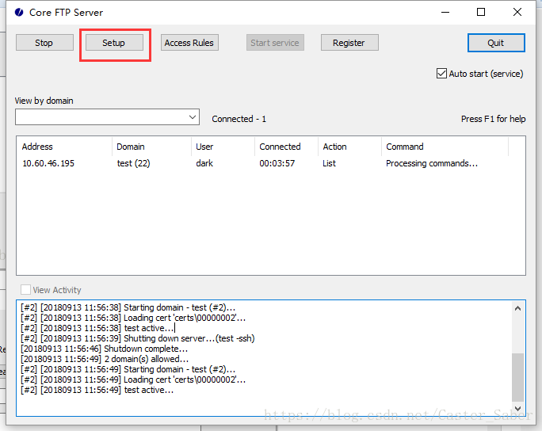
Task: Click the 'List' action cell
Action: 329,163
